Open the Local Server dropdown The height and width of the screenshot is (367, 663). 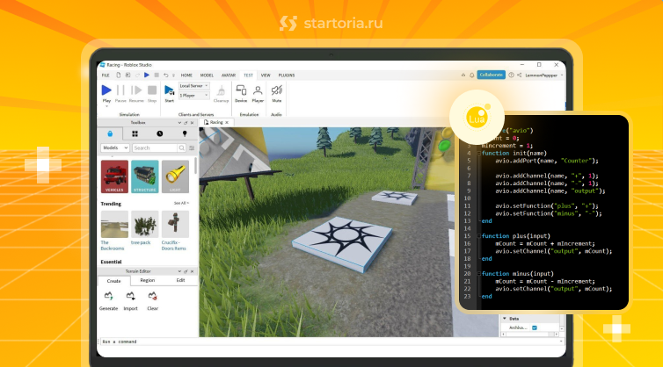193,86
